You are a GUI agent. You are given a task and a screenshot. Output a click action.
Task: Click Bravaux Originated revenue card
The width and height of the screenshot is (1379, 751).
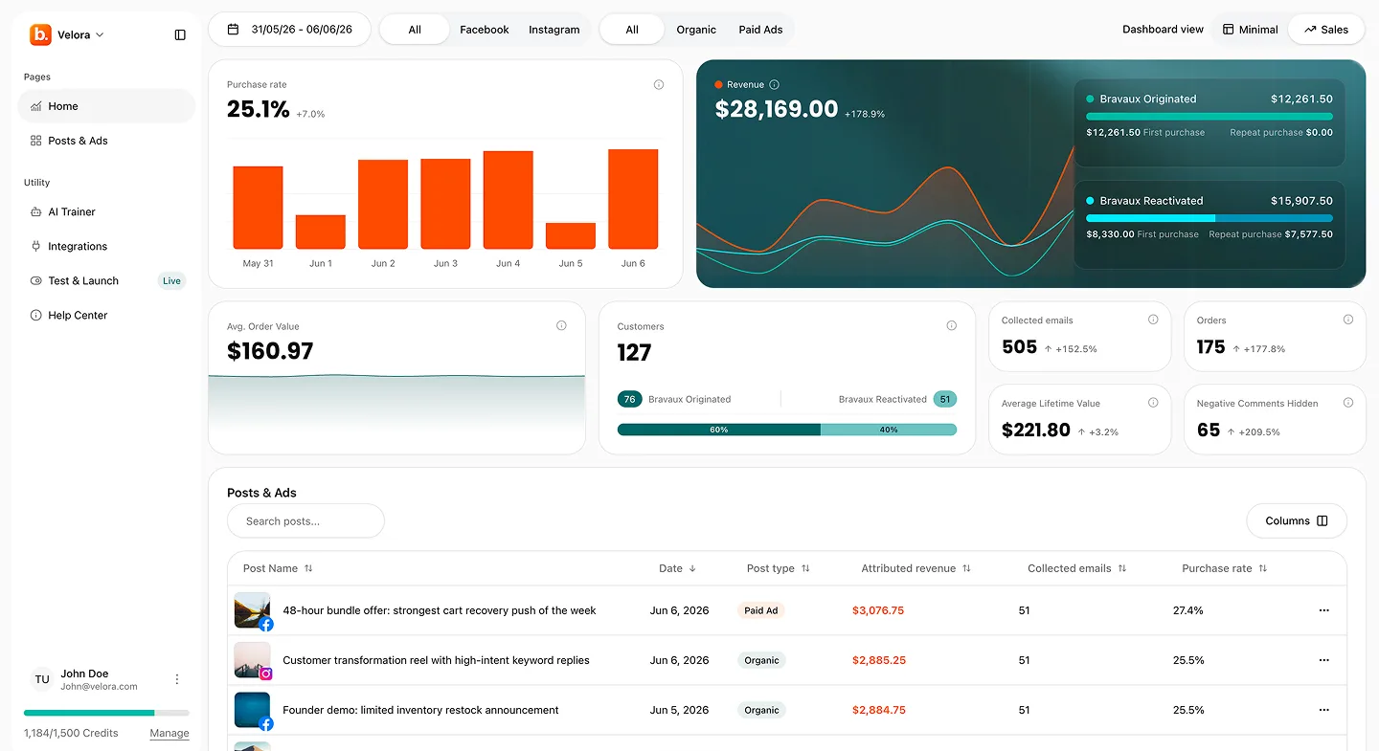coord(1209,122)
